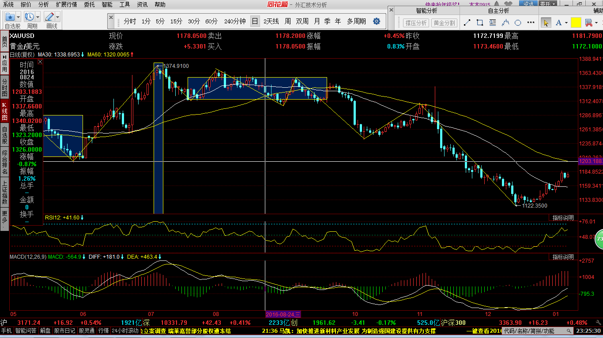This screenshot has height=338, width=603.
Task: Select the ellipse drawing tool
Action: [x=518, y=22]
